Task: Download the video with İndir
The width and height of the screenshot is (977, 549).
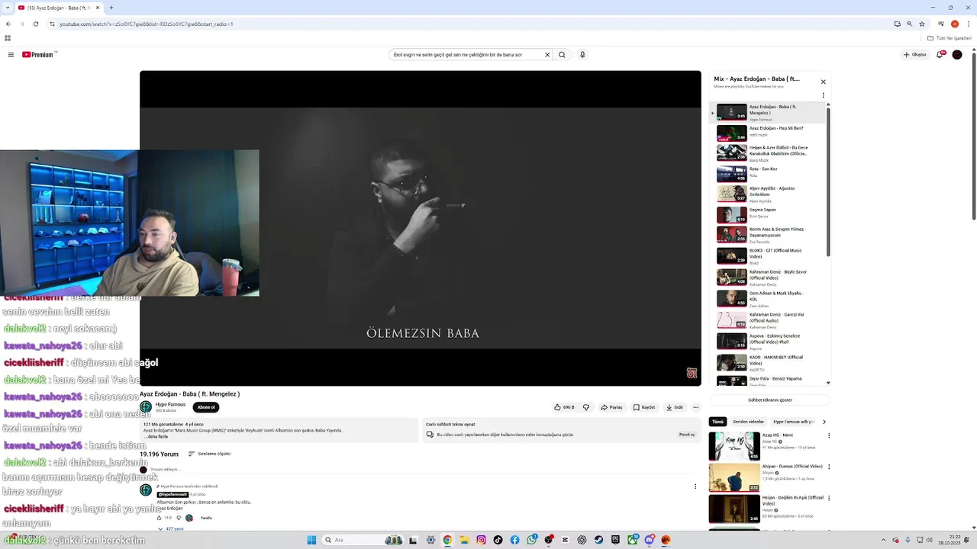Action: coord(675,407)
